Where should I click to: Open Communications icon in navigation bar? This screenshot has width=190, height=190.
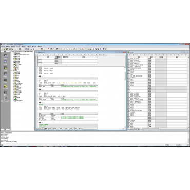5,92
